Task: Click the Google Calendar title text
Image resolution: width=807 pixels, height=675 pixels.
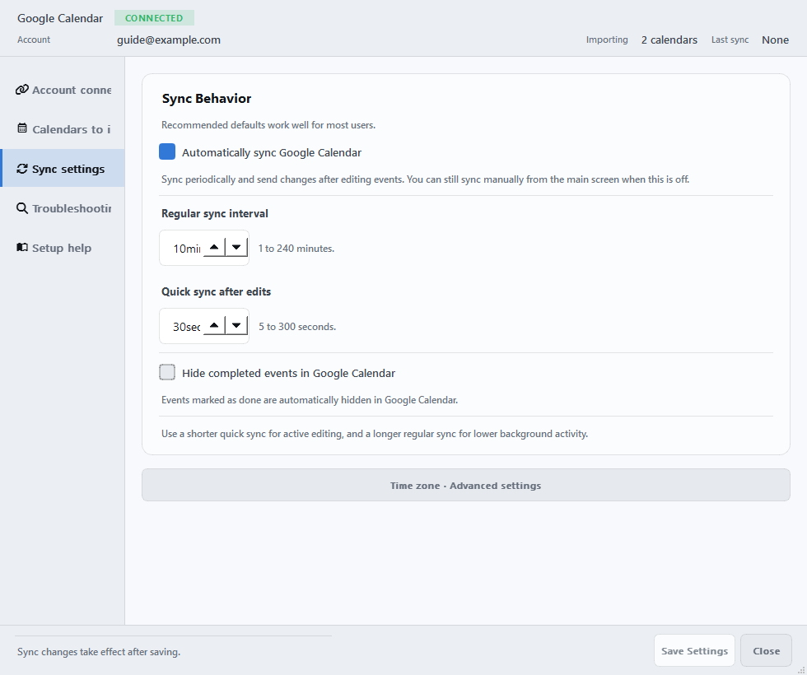Action: point(60,18)
